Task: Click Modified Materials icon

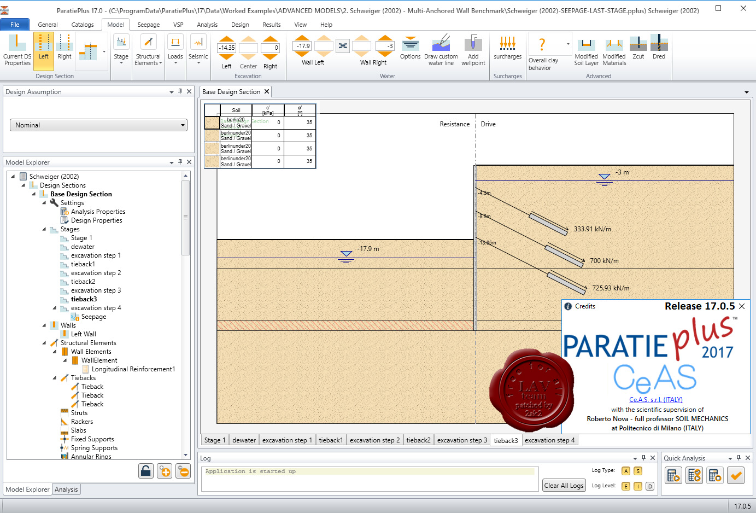Action: (614, 51)
